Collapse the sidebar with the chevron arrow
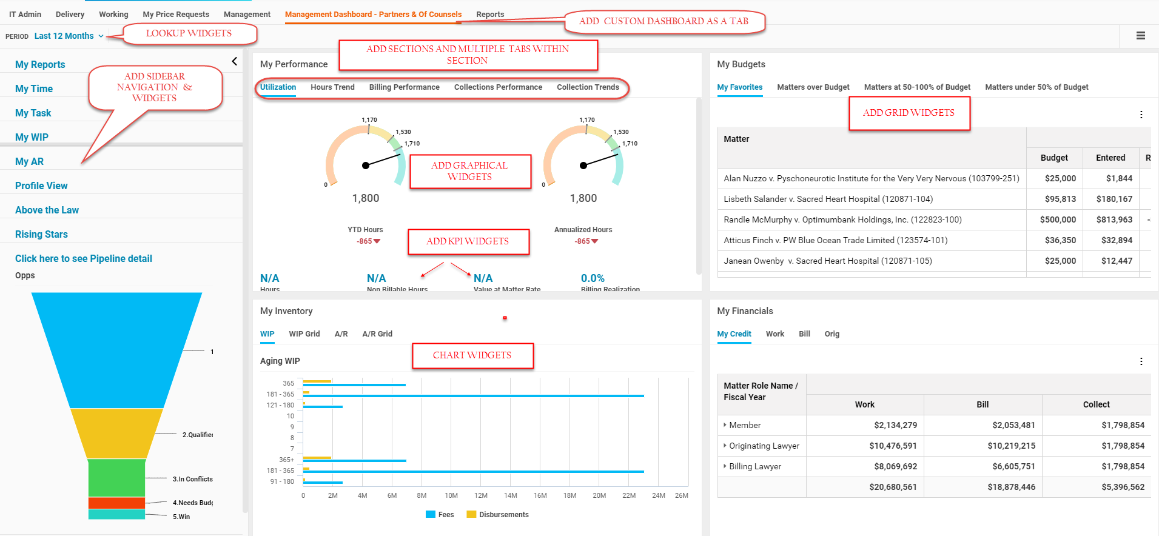 pyautogui.click(x=235, y=61)
